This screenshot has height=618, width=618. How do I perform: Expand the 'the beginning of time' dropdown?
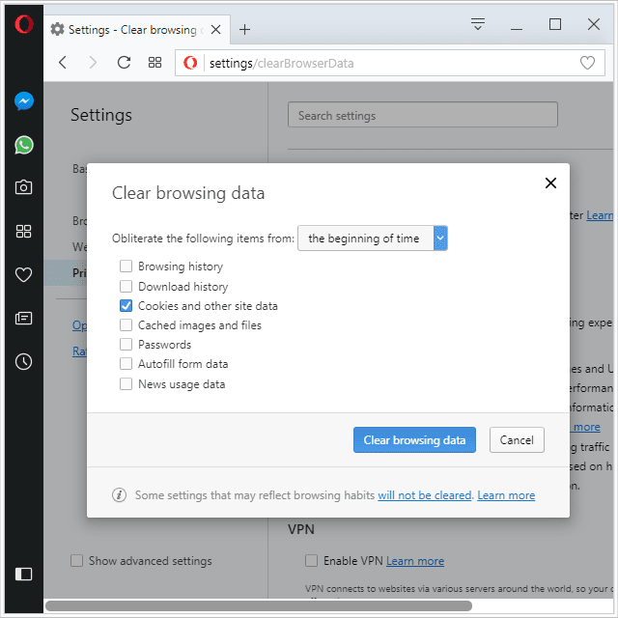tap(373, 239)
